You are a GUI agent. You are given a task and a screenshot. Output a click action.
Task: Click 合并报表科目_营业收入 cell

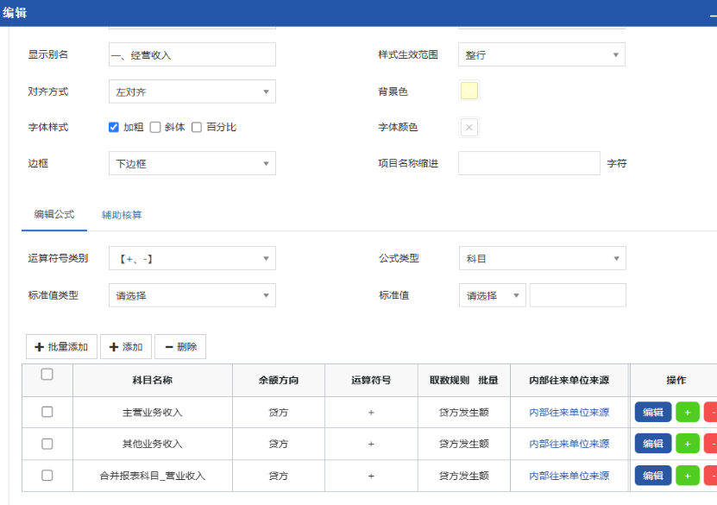(x=152, y=476)
